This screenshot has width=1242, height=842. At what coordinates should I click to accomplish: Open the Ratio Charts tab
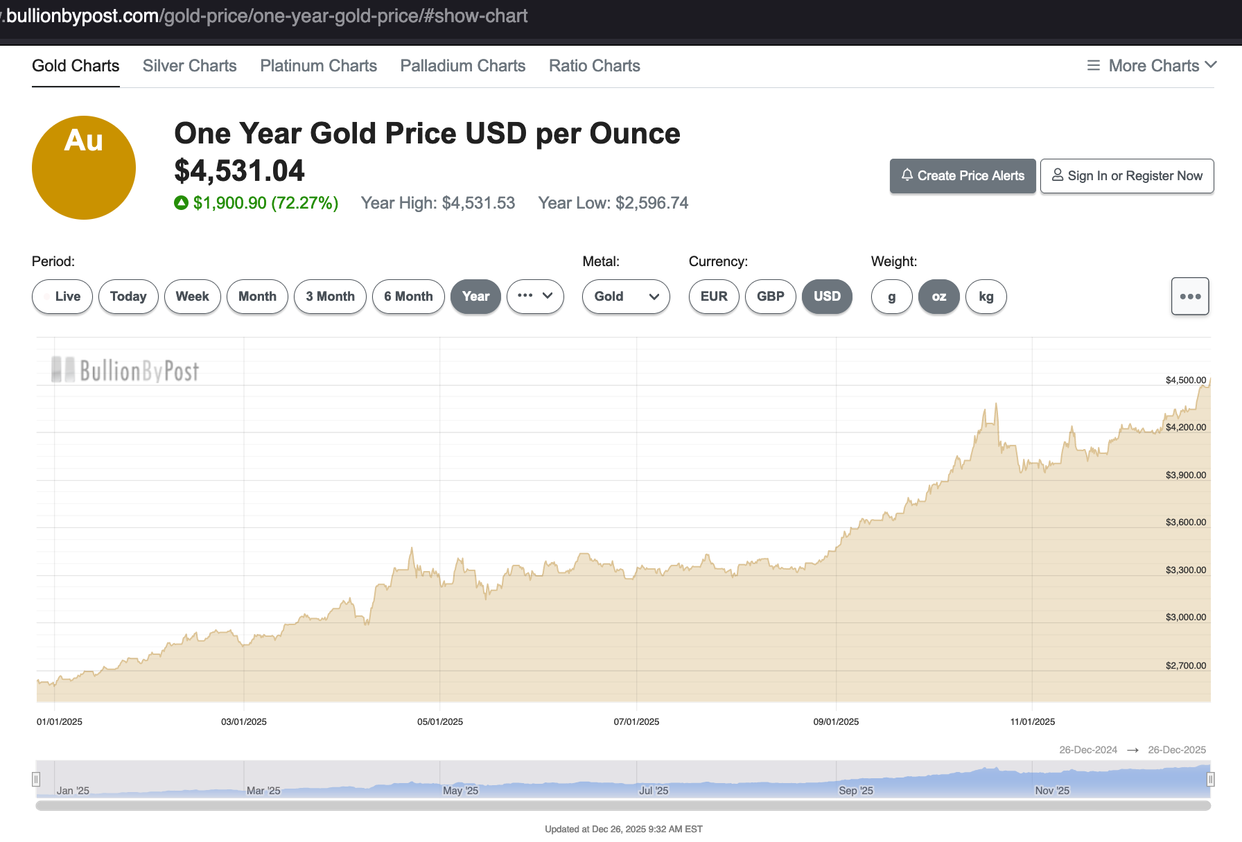point(594,66)
